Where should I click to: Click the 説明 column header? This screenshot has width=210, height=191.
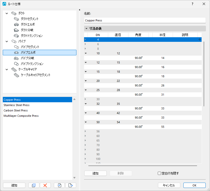[x=185, y=35]
